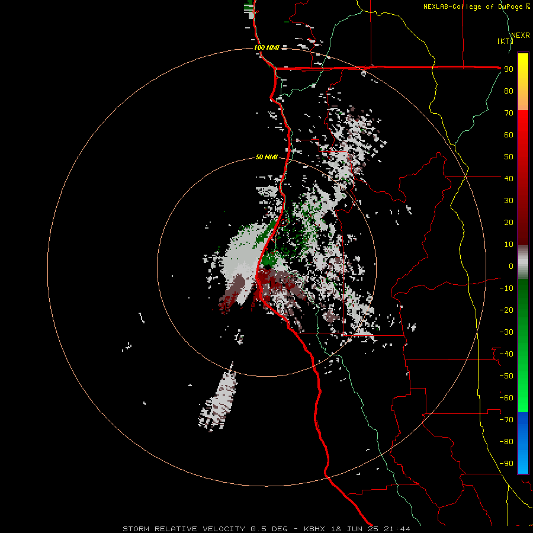Click the "100 NMI" range ring label
This screenshot has height=533, width=533.
[266, 47]
